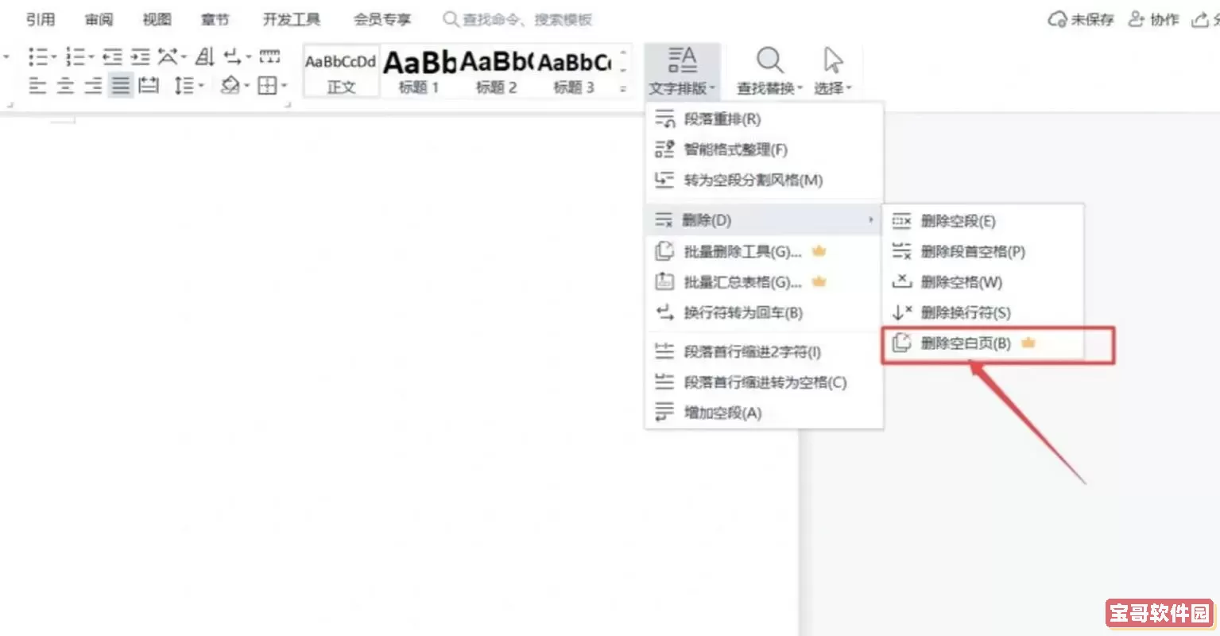Choose 换行符转为回车(B) menu item
Image resolution: width=1220 pixels, height=636 pixels.
(765, 313)
